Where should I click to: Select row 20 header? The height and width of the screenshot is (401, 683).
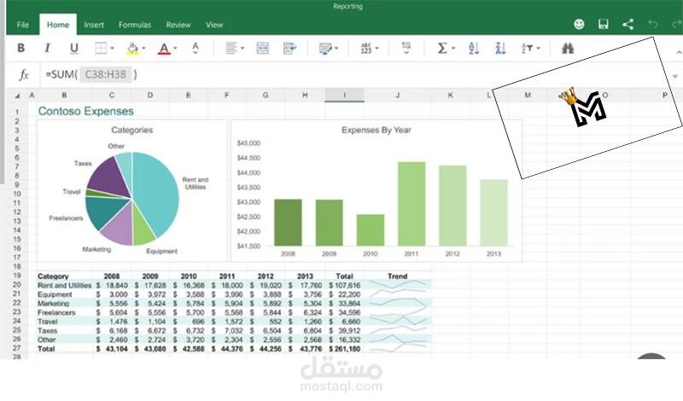(x=16, y=285)
